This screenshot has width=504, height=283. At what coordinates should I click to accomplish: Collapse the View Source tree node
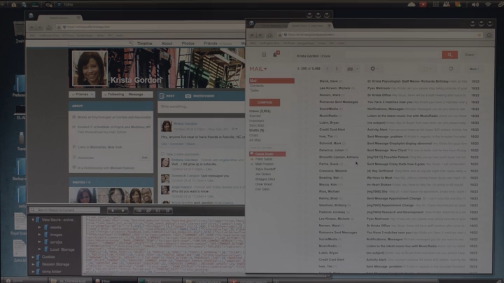pyautogui.click(x=33, y=220)
